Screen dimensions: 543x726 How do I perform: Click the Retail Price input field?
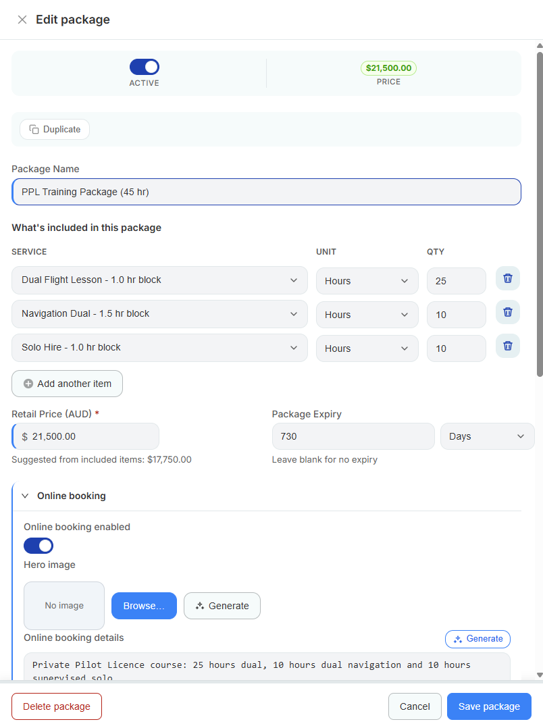click(x=86, y=437)
